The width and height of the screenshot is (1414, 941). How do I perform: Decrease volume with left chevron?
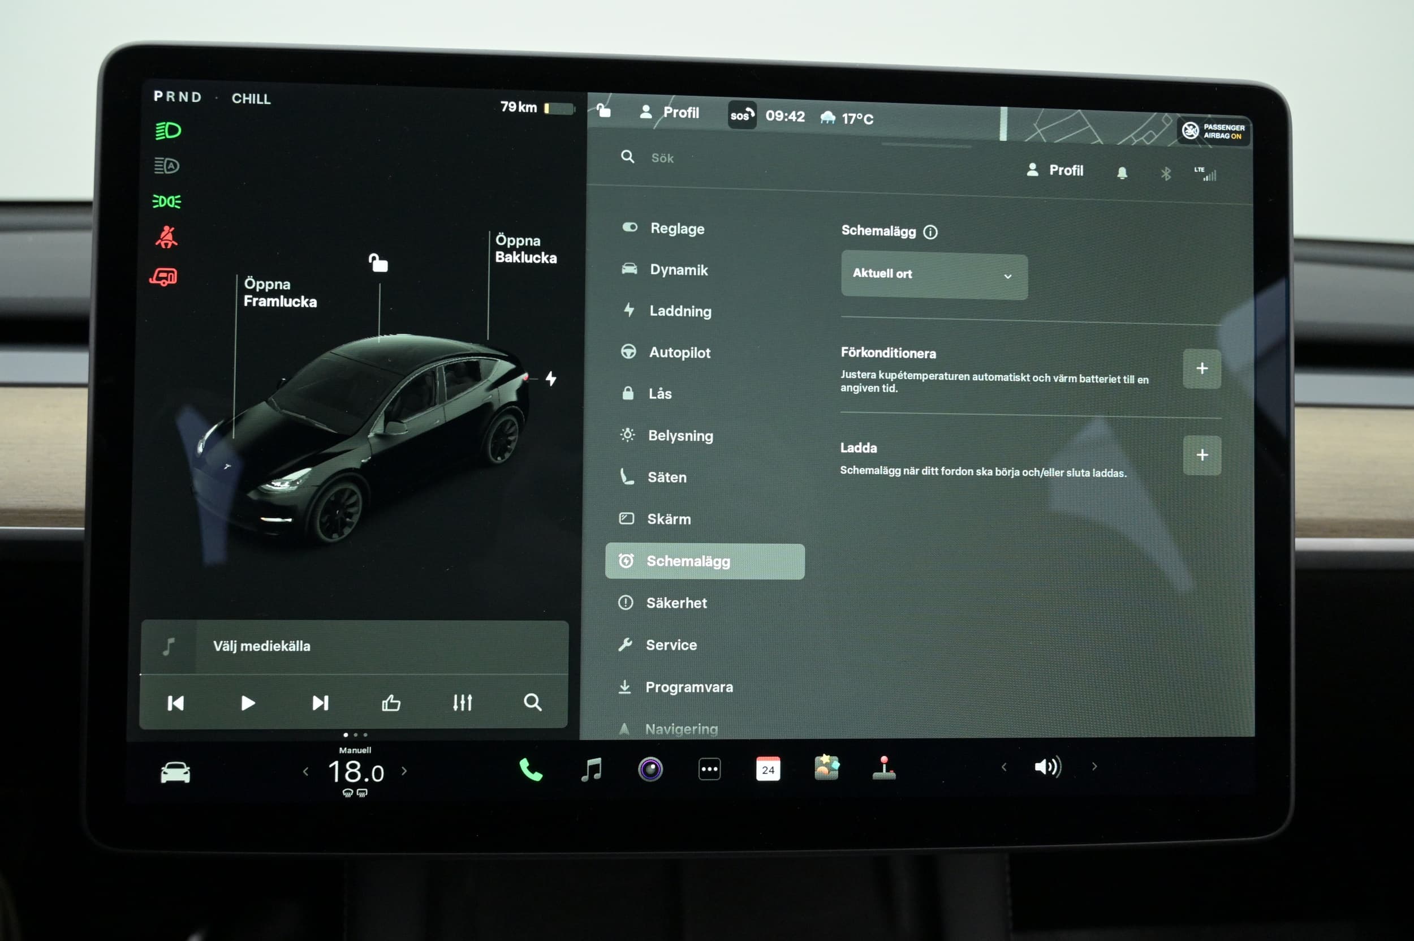[x=1004, y=767]
